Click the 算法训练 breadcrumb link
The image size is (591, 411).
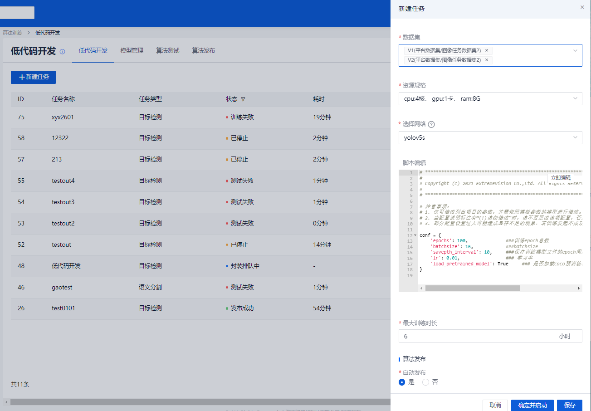coord(12,33)
